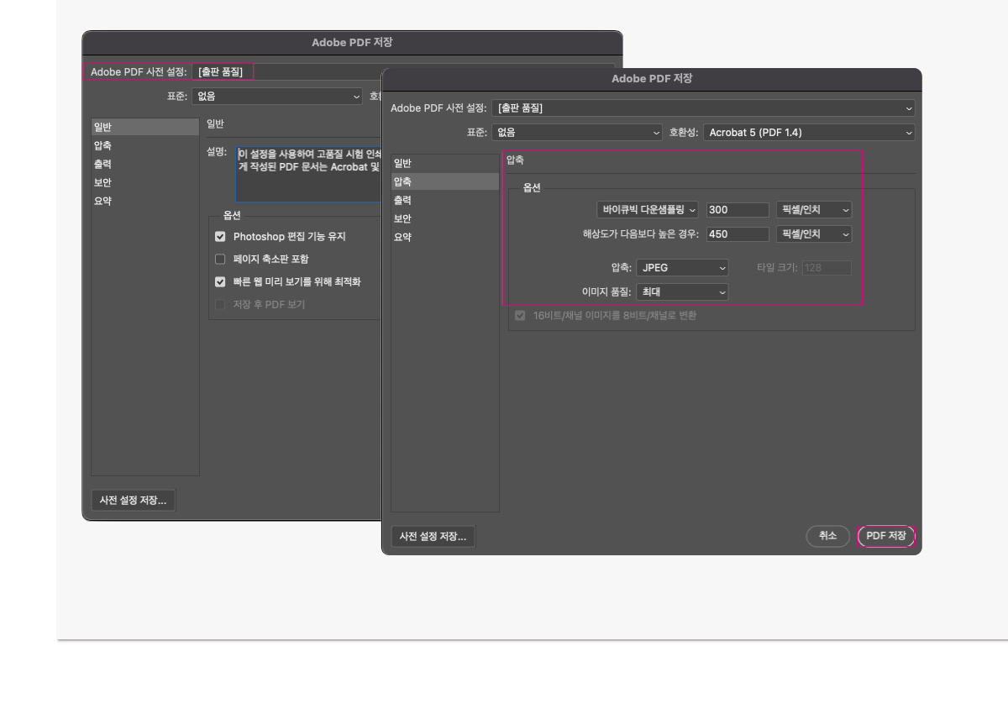Switch to 일반 in the 압축 dialog sidebar
This screenshot has width=1008, height=709.
point(403,164)
